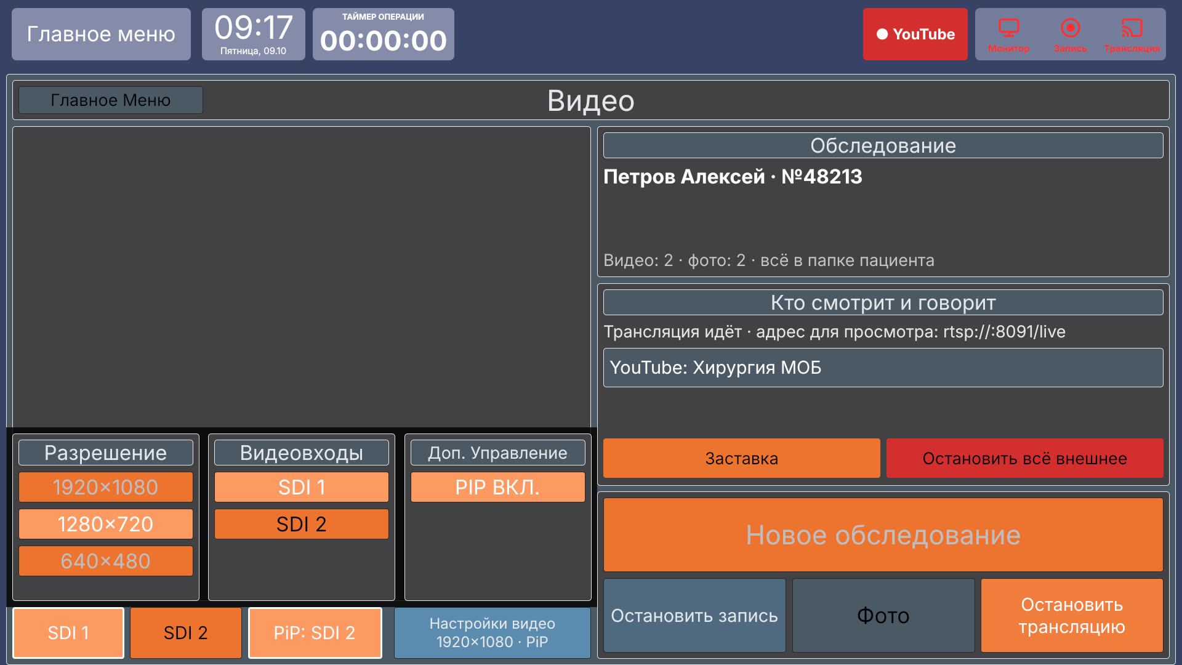Click Остановить трансляцию

tap(1072, 615)
